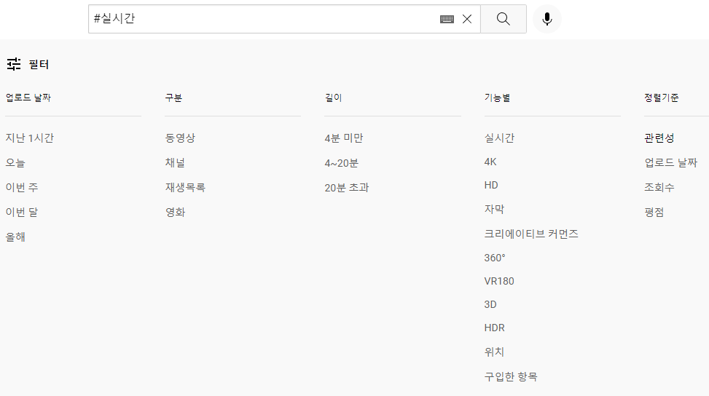This screenshot has width=709, height=396.
Task: Click the 기능별 column heading
Action: (x=498, y=98)
